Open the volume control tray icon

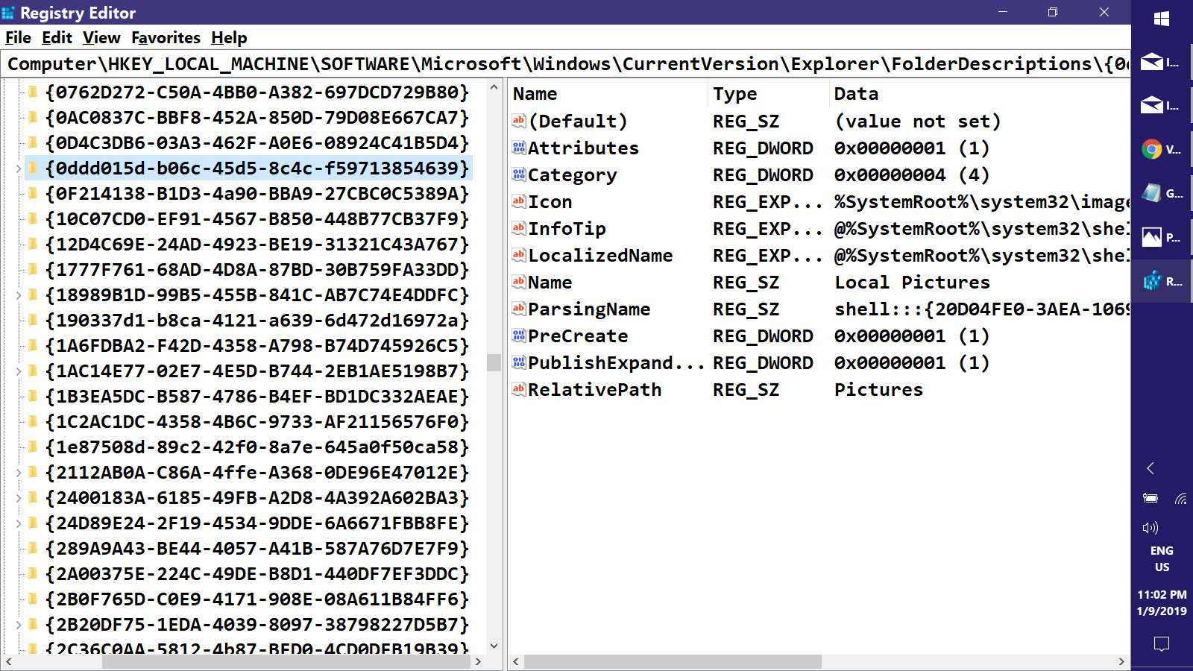pos(1150,528)
